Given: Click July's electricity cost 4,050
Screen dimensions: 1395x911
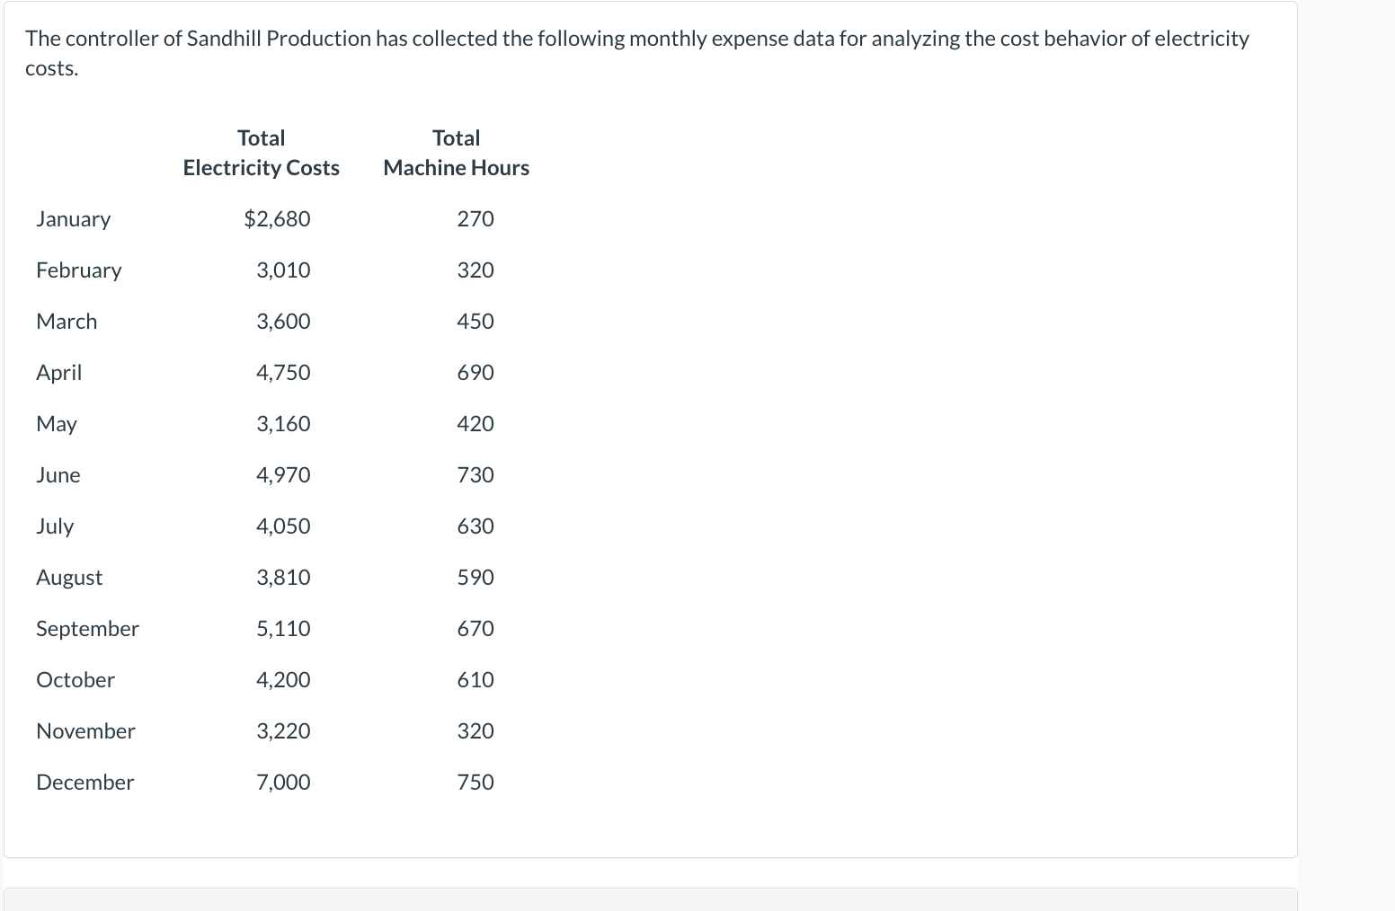Looking at the screenshot, I should (284, 526).
